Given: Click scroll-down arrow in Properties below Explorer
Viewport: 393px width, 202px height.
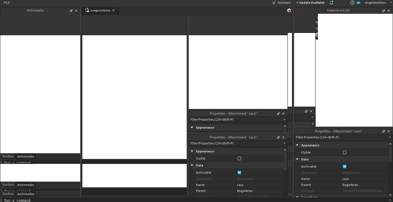Looking at the screenshot, I should [x=390, y=195].
